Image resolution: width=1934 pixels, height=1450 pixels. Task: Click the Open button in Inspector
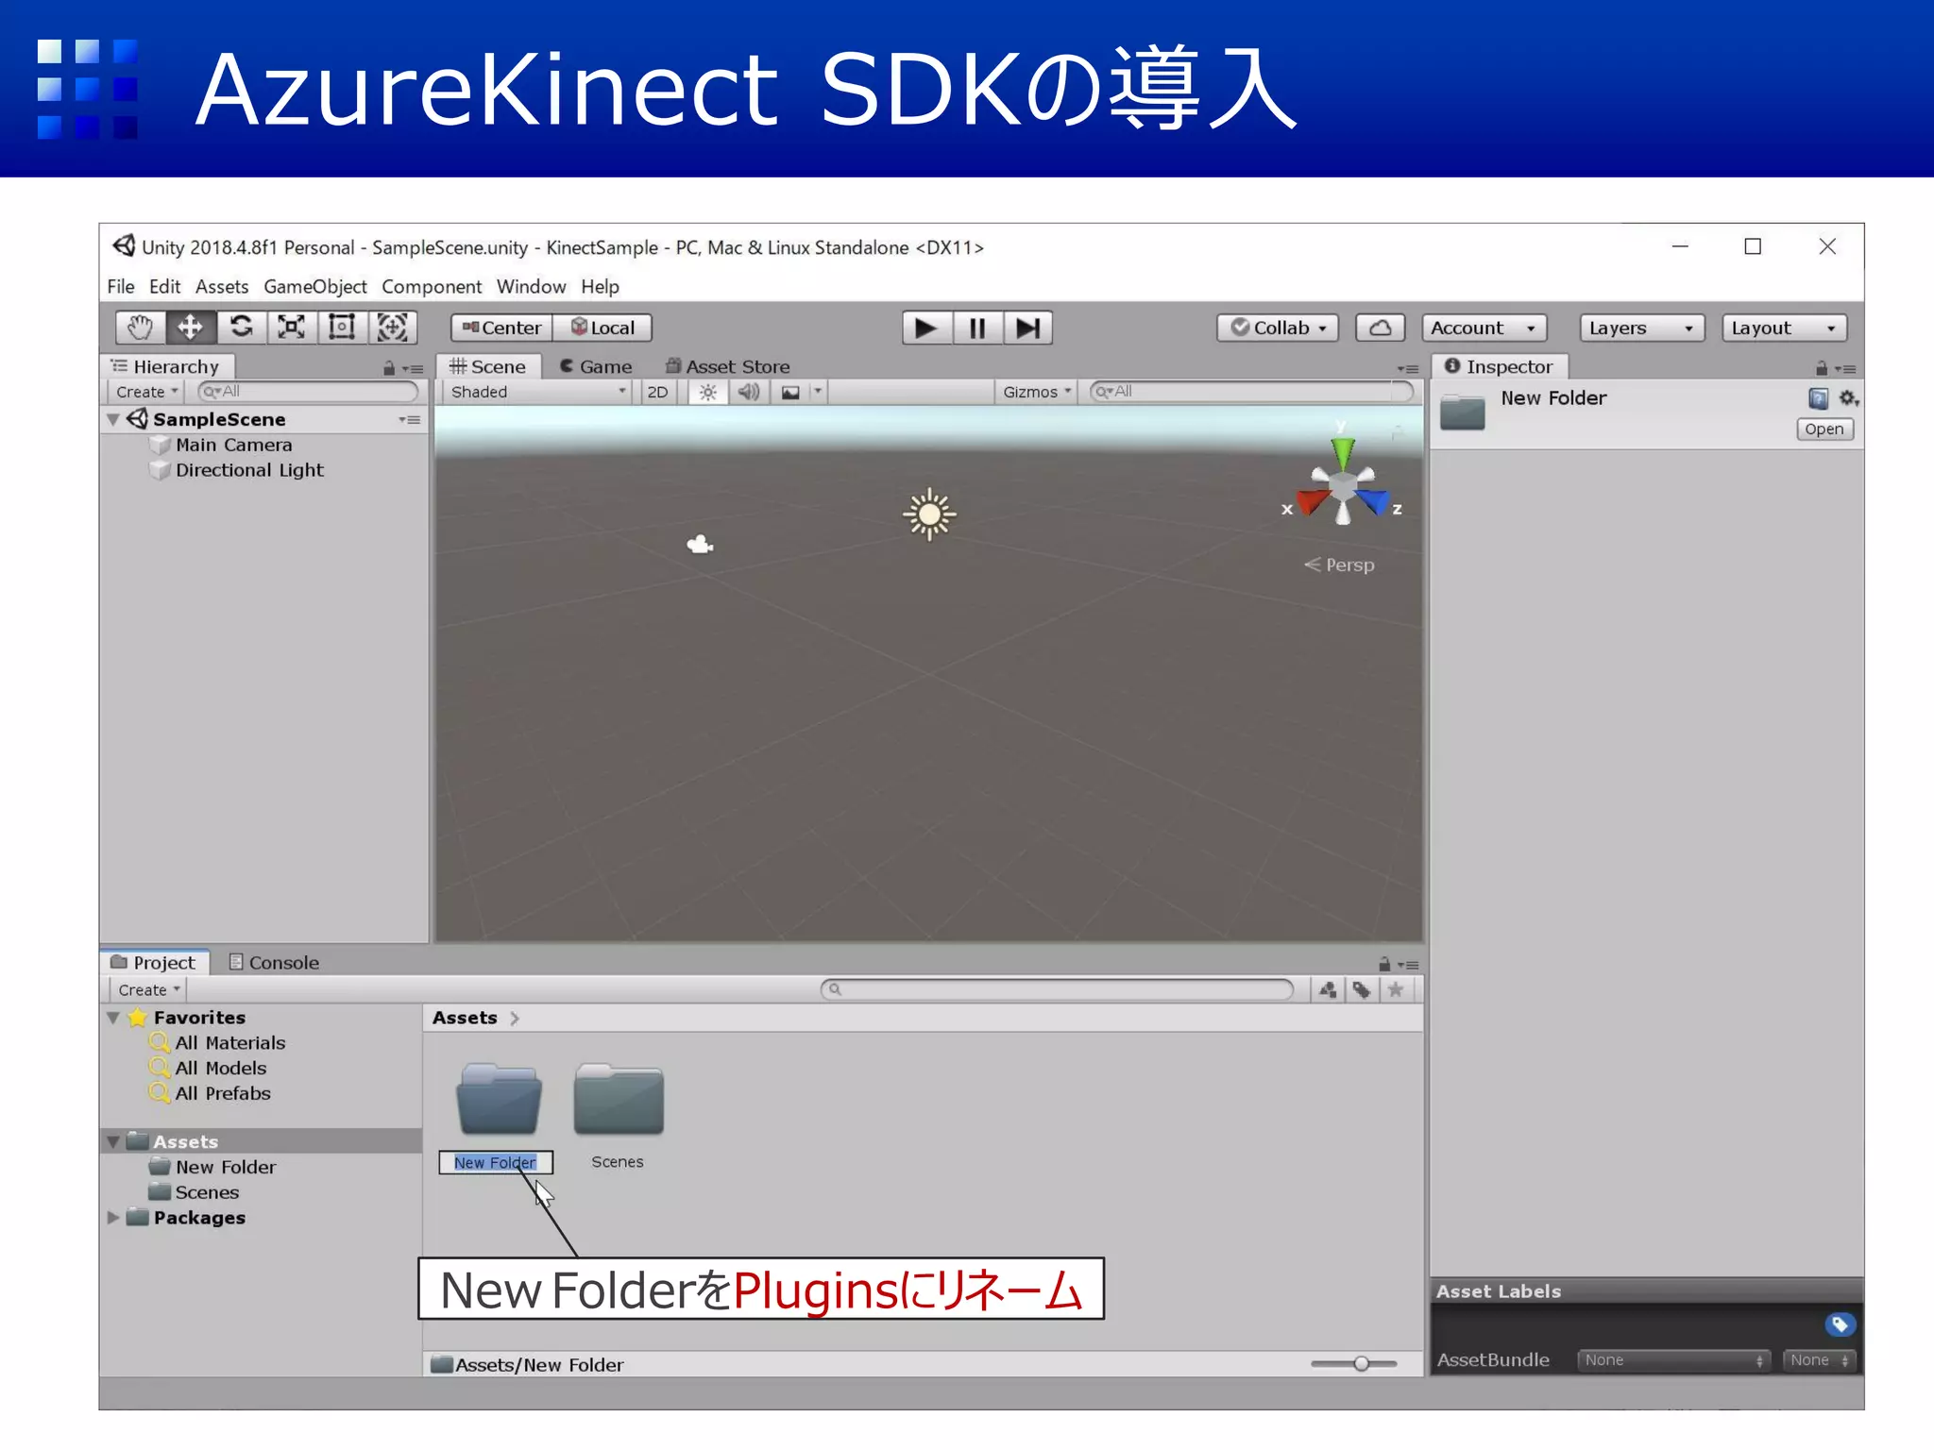(1824, 429)
